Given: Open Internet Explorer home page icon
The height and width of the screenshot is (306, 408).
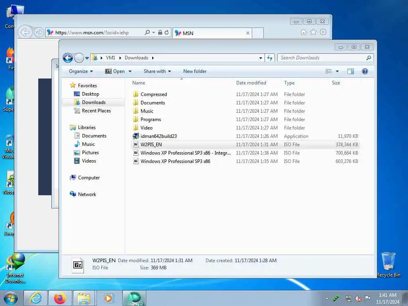Looking at the screenshot, I should coord(303,32).
